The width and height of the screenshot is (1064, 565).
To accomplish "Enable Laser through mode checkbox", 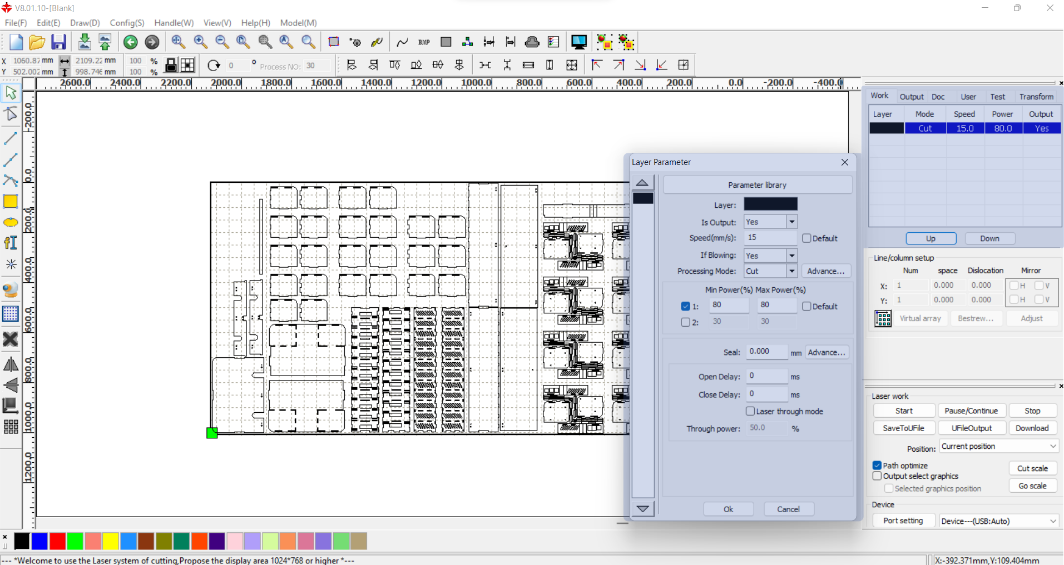I will click(750, 411).
